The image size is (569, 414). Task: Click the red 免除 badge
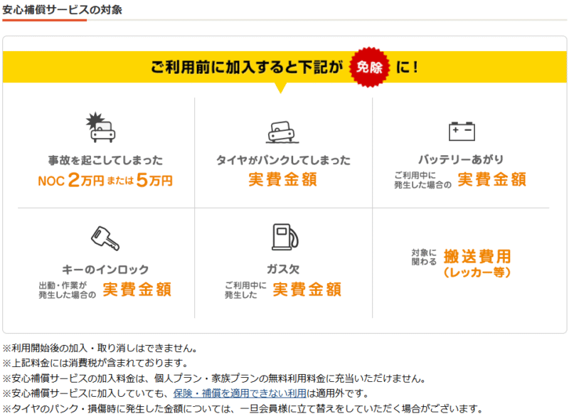coord(369,67)
